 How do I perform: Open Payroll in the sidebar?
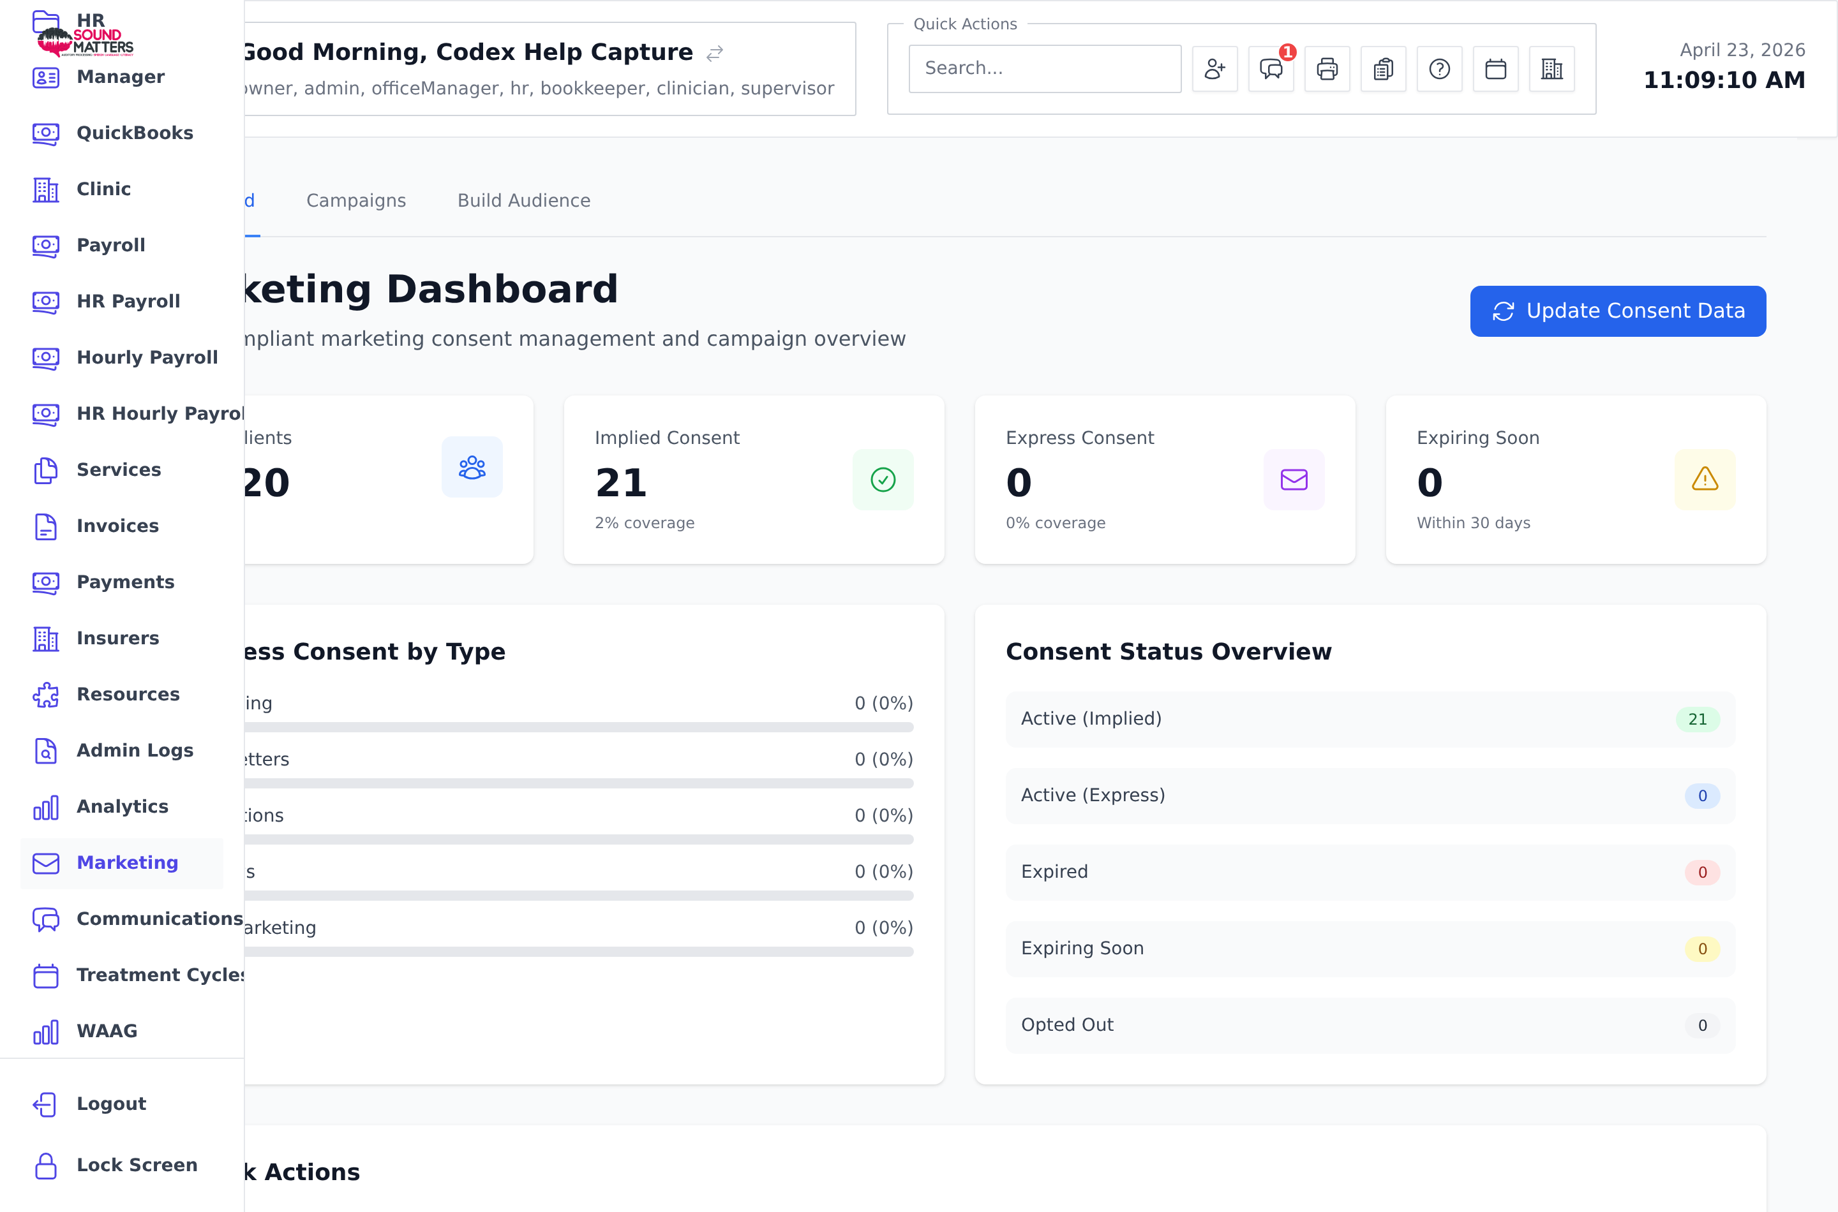(x=122, y=245)
